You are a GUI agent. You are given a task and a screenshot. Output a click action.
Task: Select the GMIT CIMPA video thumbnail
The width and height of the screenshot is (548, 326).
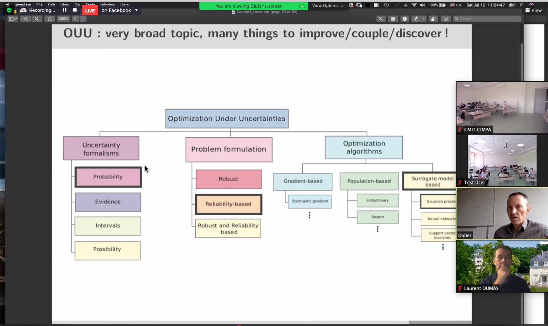(x=502, y=107)
